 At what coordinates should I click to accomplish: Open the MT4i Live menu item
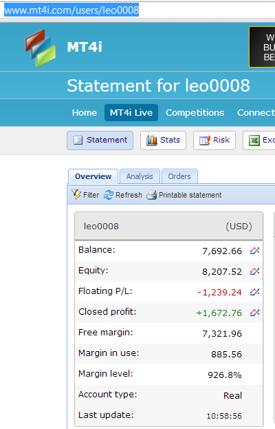coord(131,112)
